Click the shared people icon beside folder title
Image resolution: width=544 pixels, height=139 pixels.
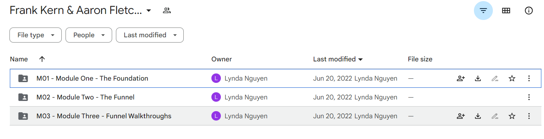point(167,11)
